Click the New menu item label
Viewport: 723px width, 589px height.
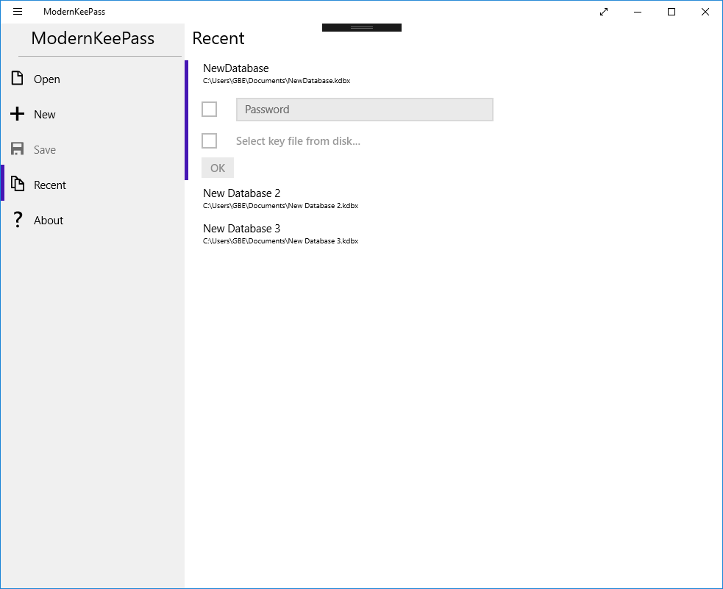[45, 115]
